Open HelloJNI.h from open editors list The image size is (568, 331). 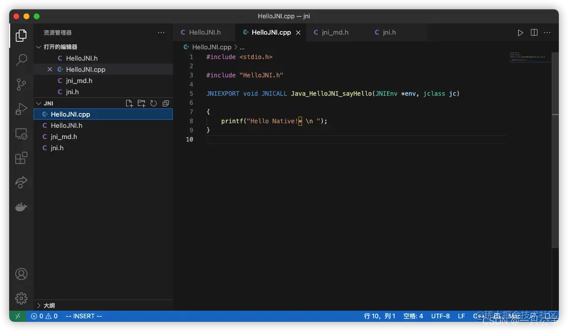click(103, 58)
